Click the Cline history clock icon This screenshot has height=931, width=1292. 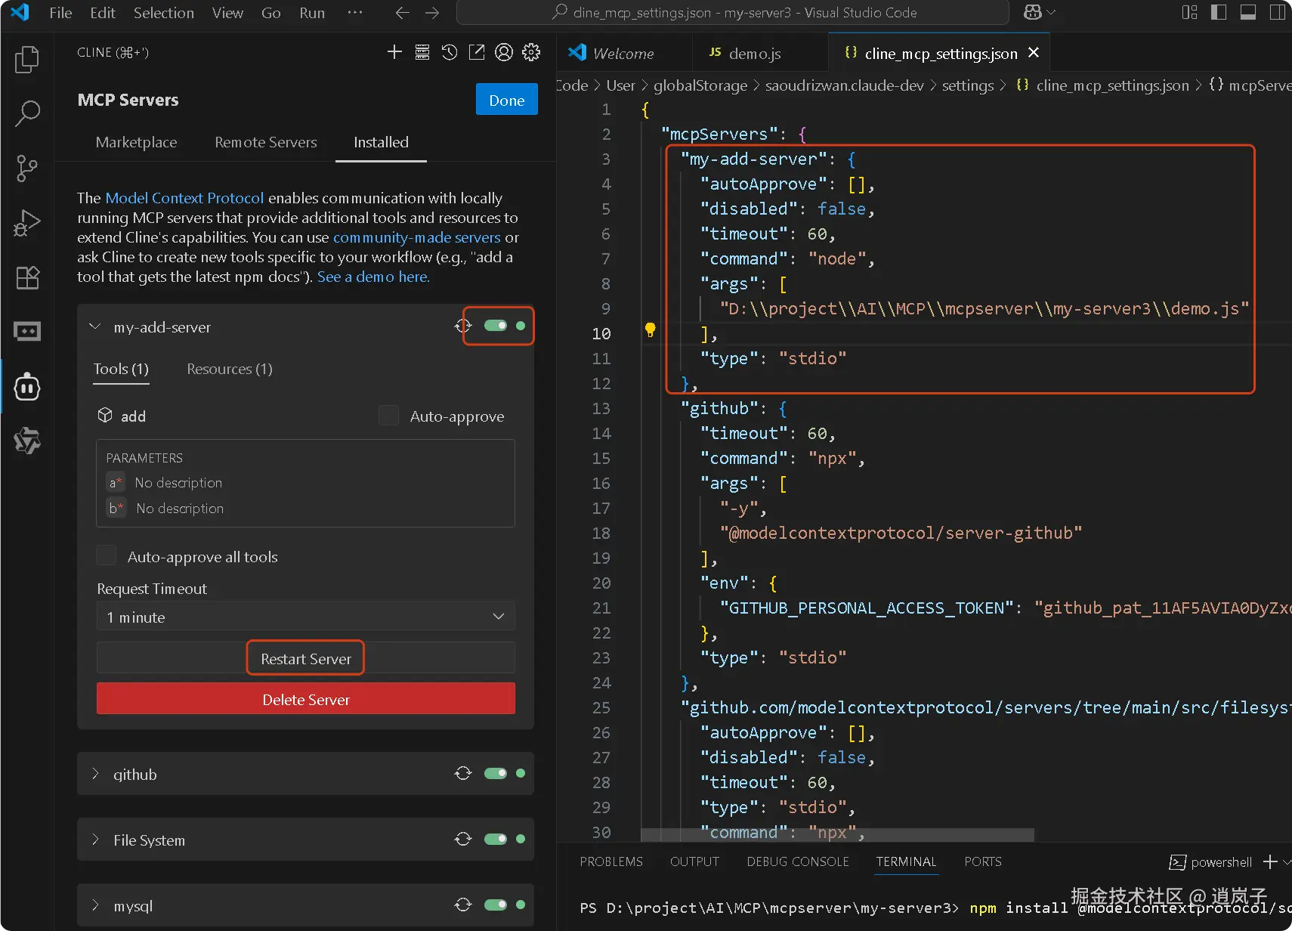pyautogui.click(x=450, y=52)
